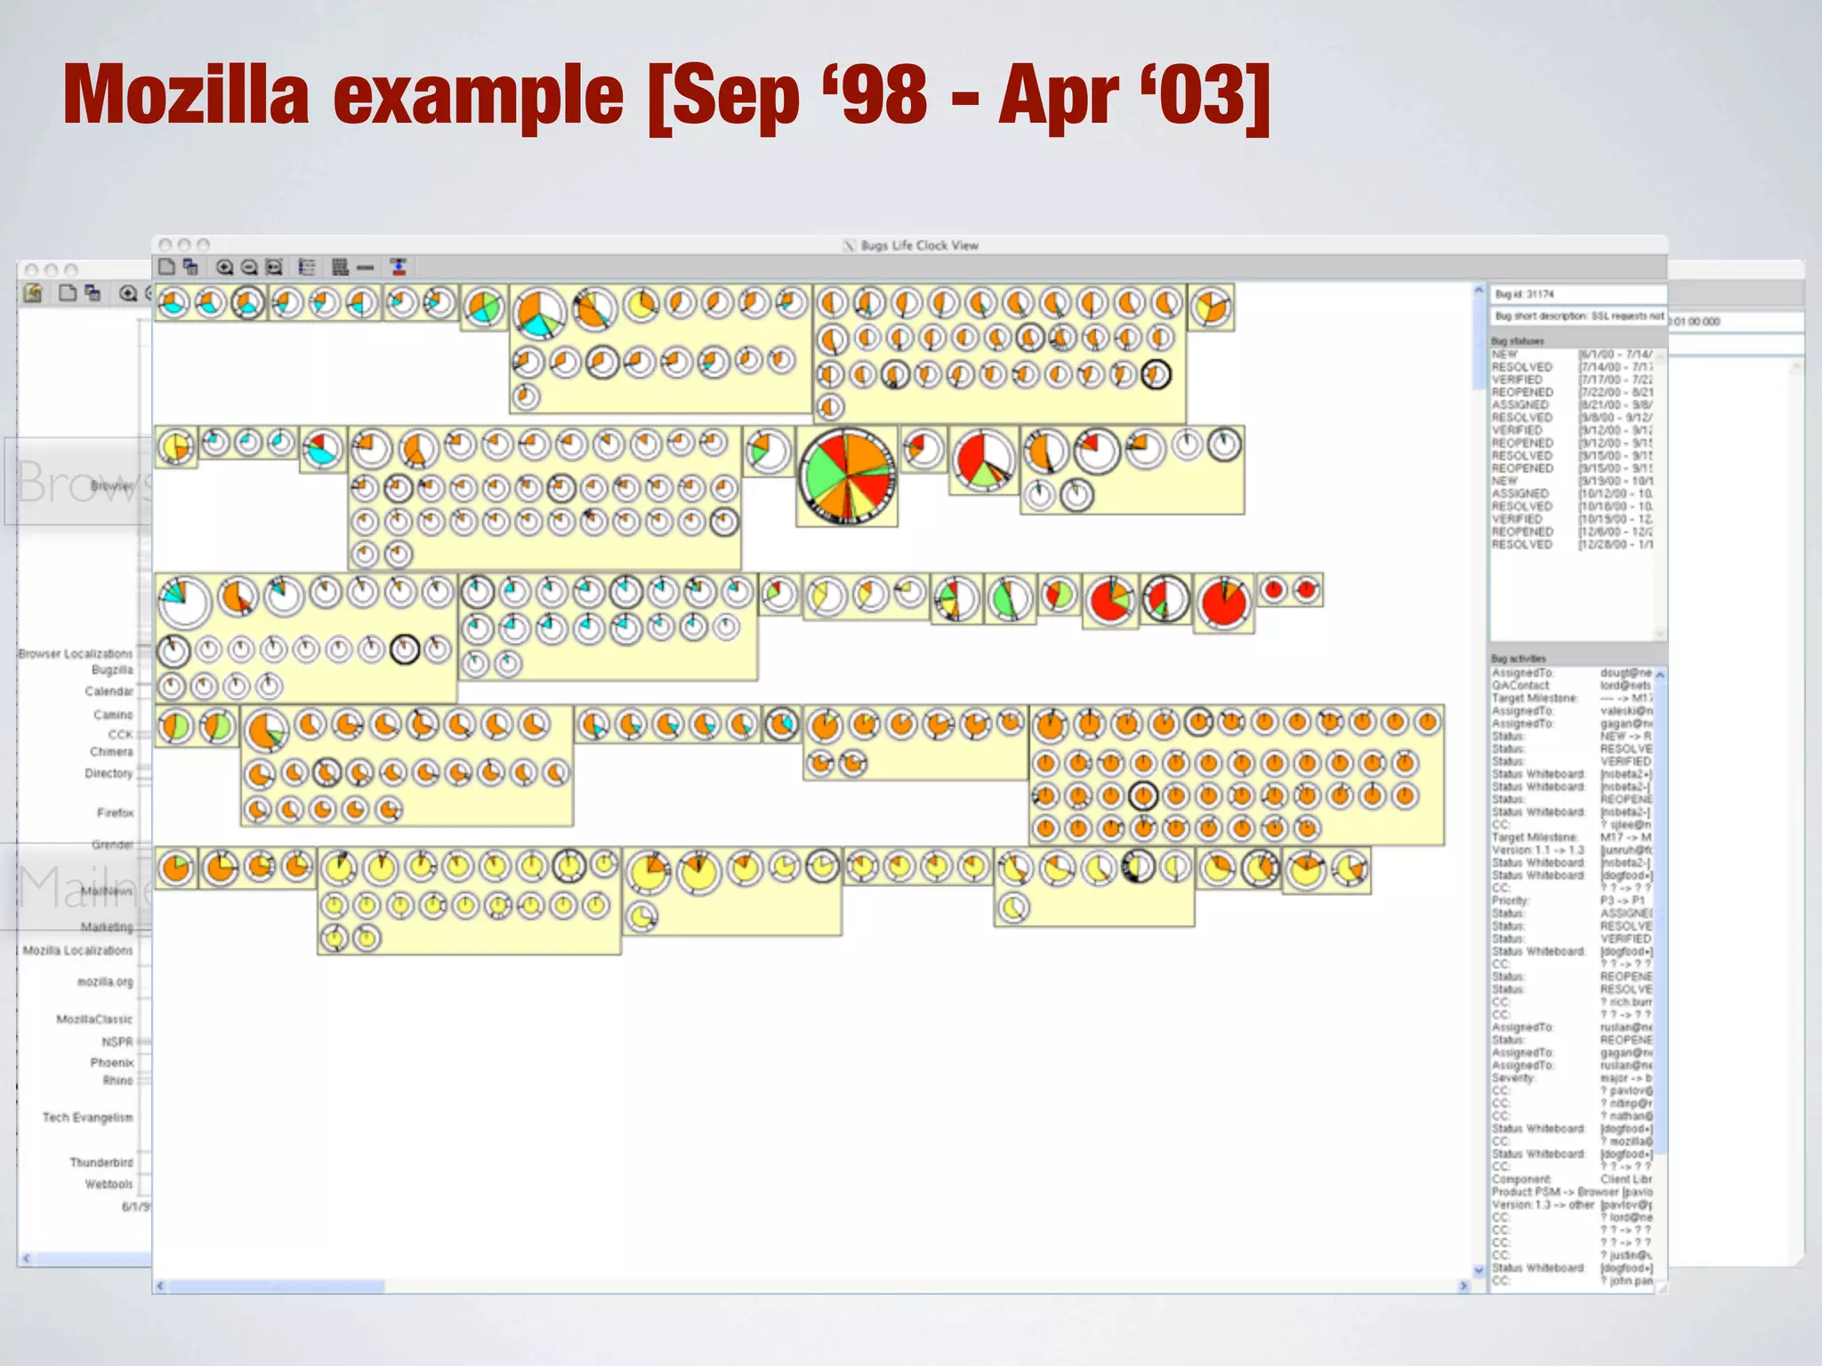Image resolution: width=1822 pixels, height=1366 pixels.
Task: Select the Priority P3 -> P1 activity row
Action: tap(1572, 900)
